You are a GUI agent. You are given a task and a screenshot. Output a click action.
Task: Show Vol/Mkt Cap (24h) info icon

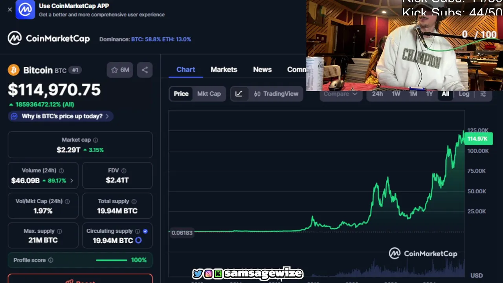click(x=67, y=201)
